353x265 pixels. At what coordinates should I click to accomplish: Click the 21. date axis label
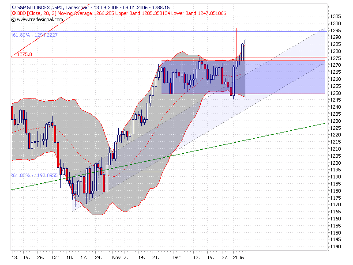pyautogui.click(x=156, y=257)
